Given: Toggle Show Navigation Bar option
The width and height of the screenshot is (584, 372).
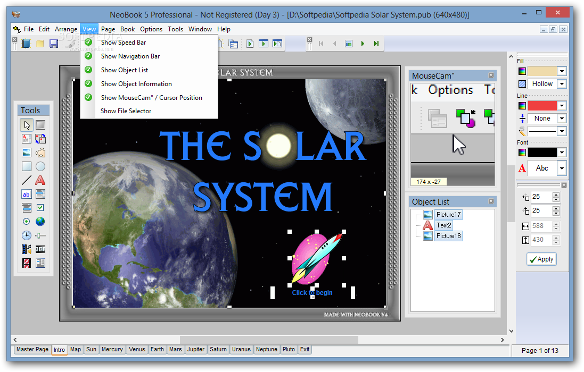Looking at the screenshot, I should pos(149,56).
